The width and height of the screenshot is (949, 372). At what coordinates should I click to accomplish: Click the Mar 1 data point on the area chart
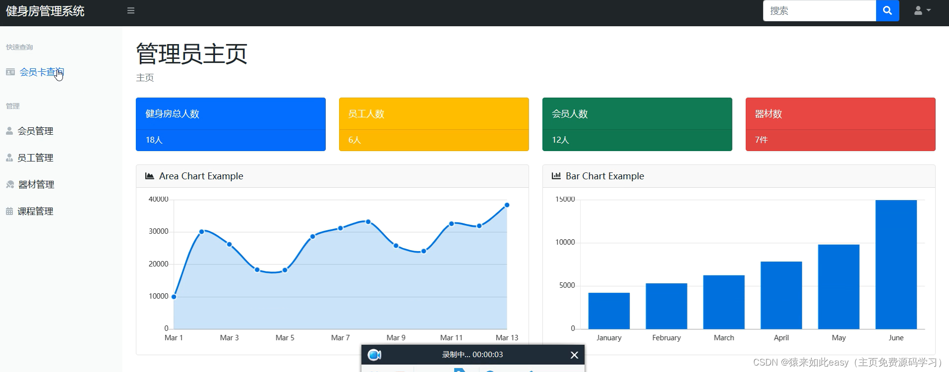click(x=174, y=297)
